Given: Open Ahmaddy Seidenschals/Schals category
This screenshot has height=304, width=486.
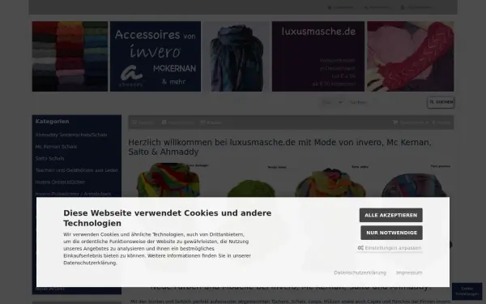Looking at the screenshot, I should [71, 135].
